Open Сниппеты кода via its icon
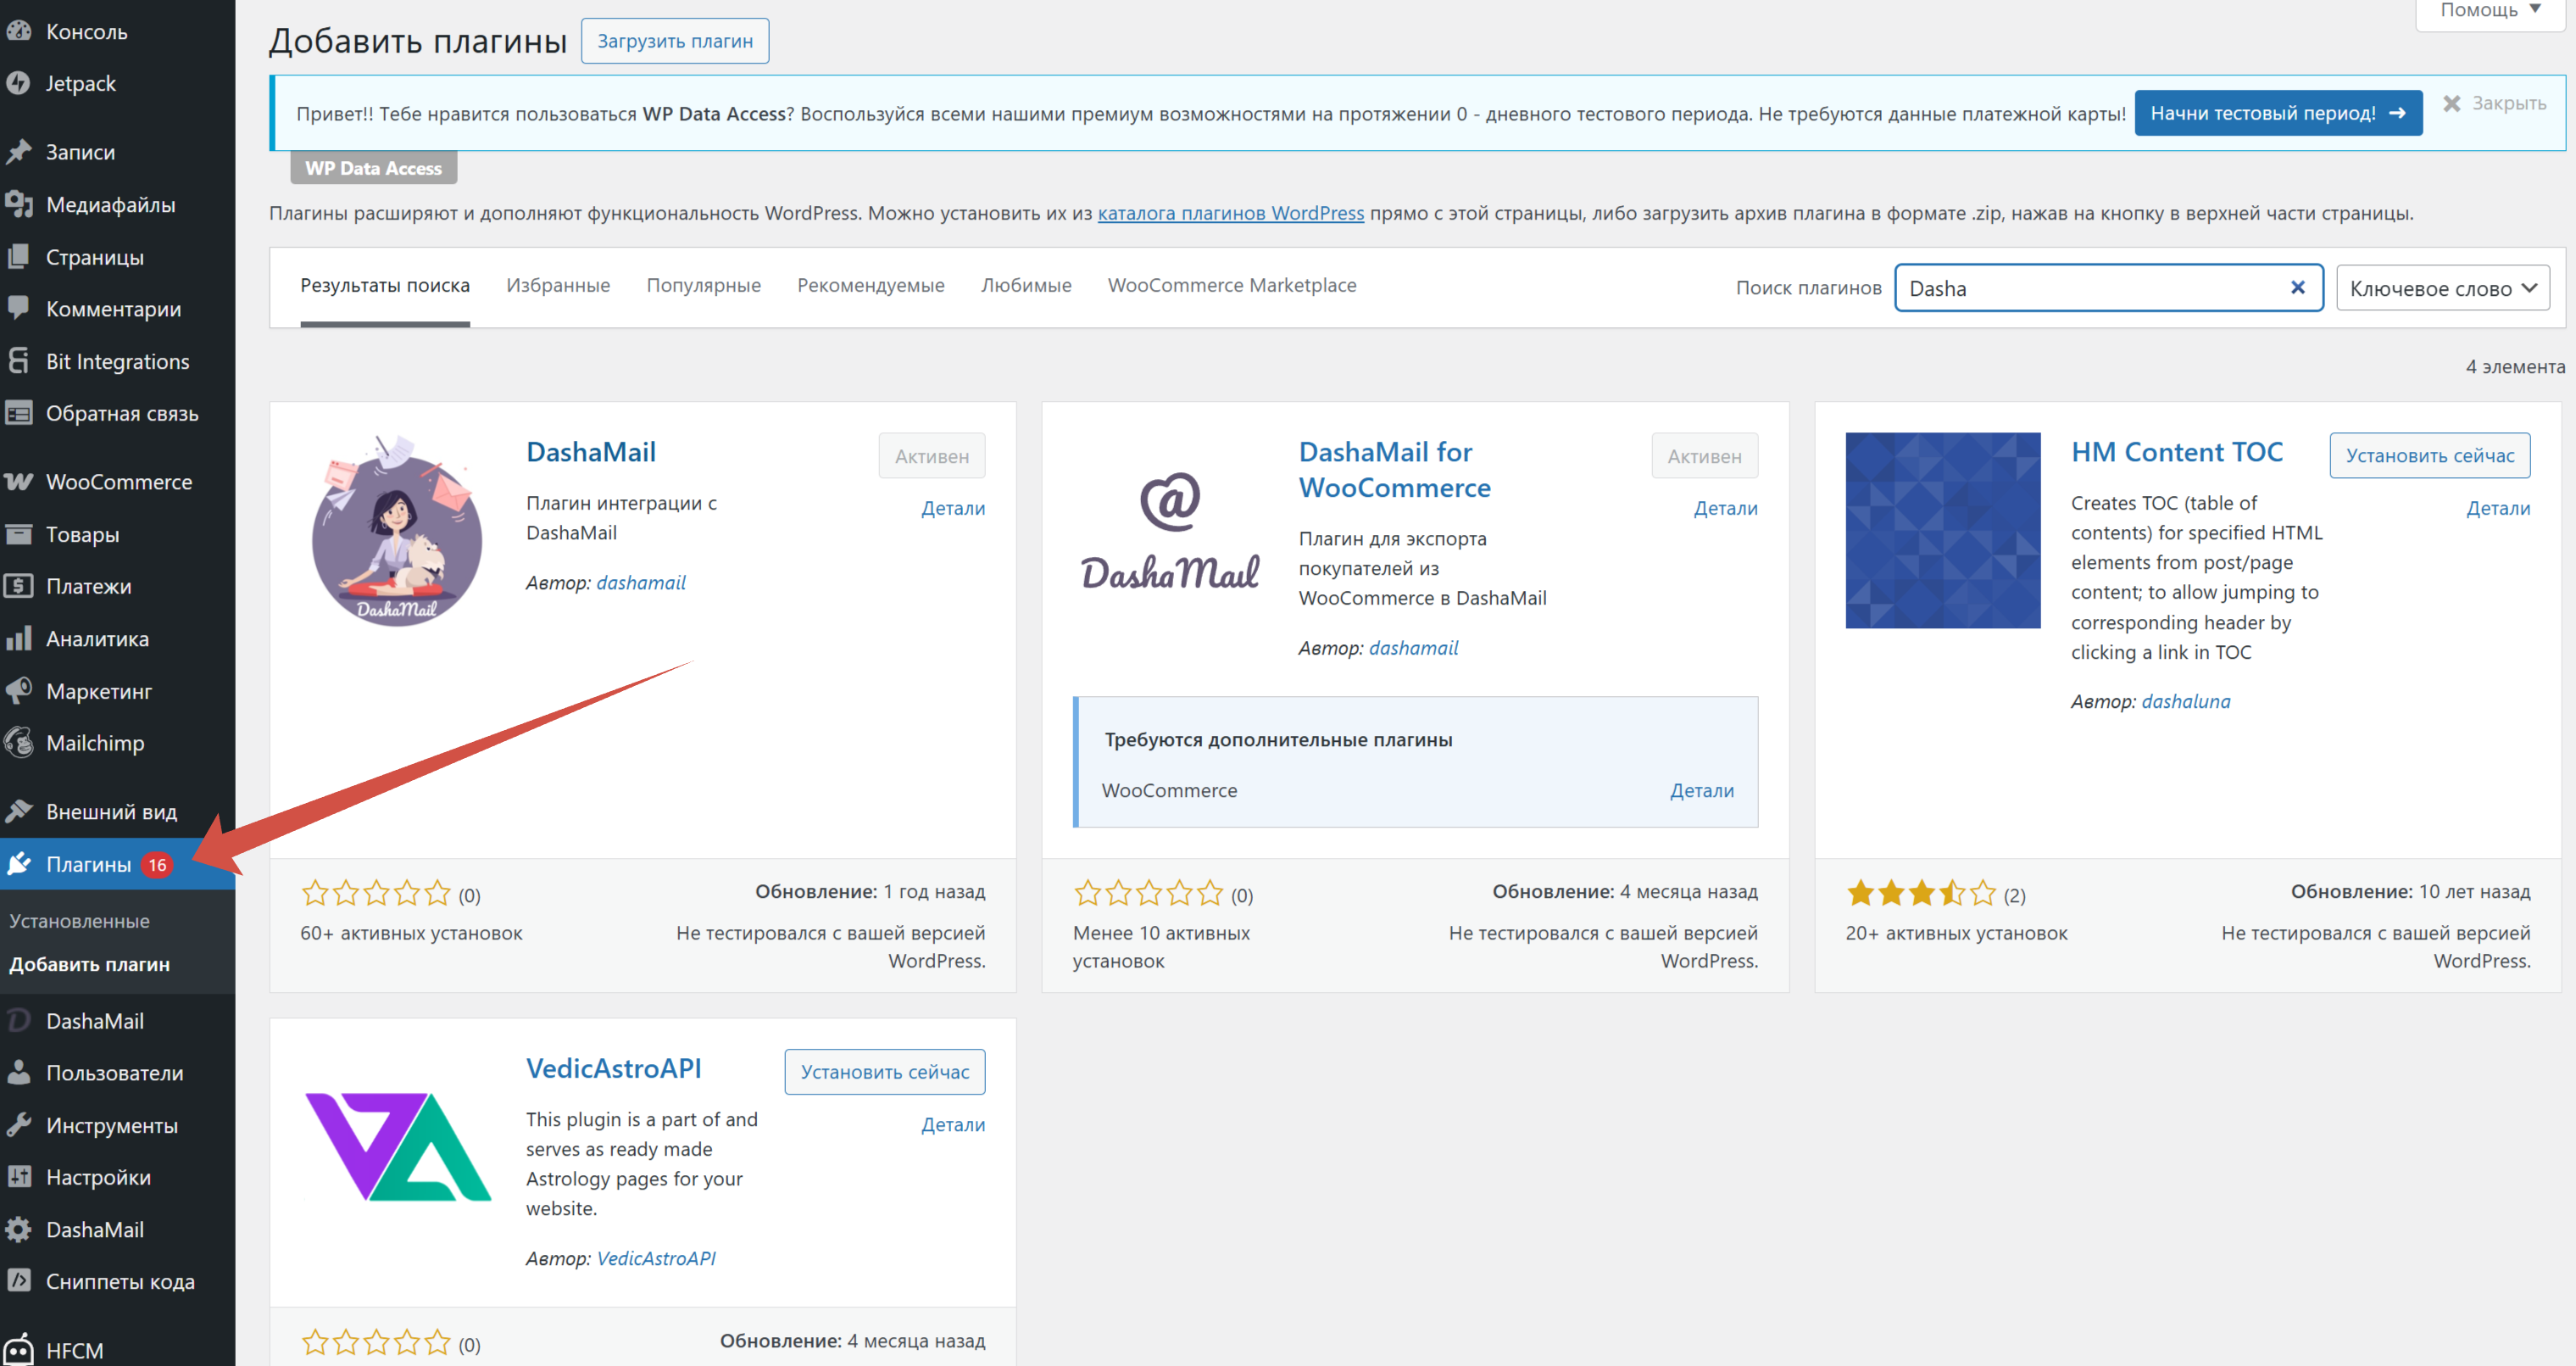The image size is (2576, 1366). click(x=18, y=1281)
